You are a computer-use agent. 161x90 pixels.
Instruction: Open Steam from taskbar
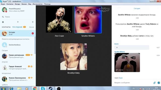point(50,88)
